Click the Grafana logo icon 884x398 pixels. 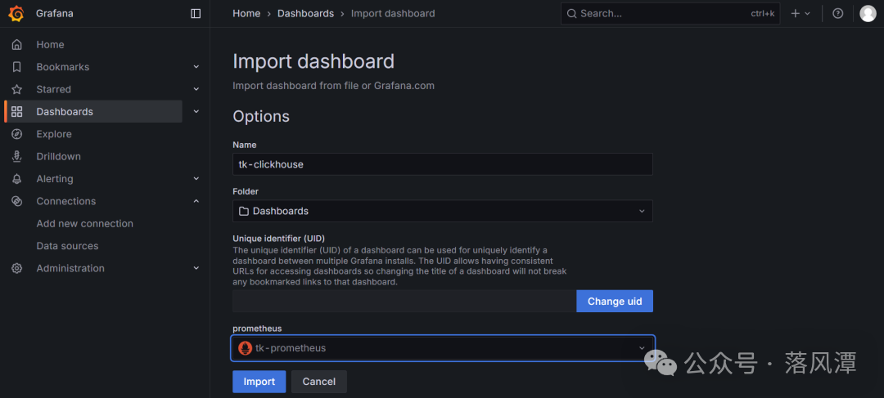pyautogui.click(x=16, y=14)
